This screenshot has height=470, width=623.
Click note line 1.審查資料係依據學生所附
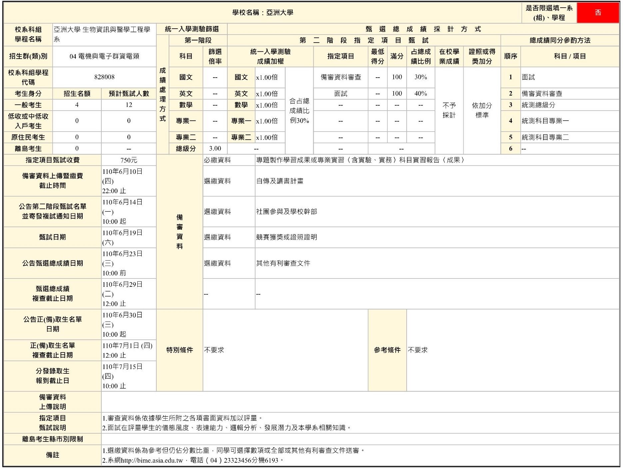(x=182, y=418)
